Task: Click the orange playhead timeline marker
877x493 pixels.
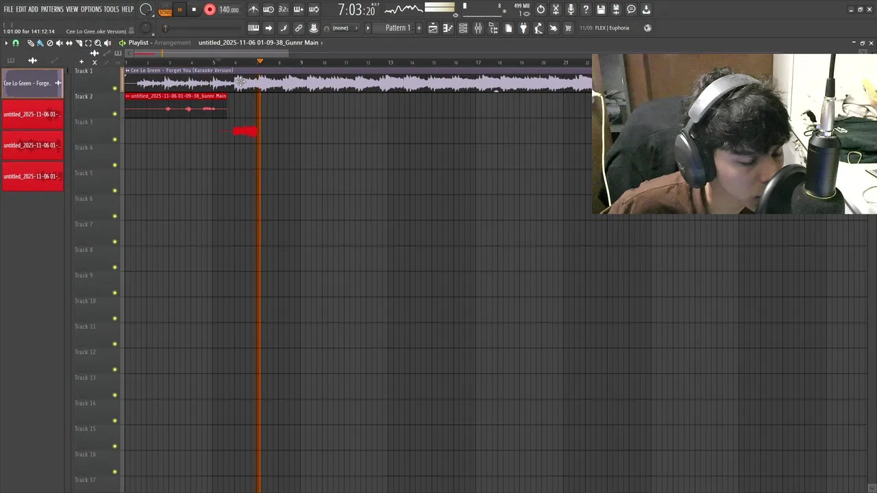Action: point(260,62)
